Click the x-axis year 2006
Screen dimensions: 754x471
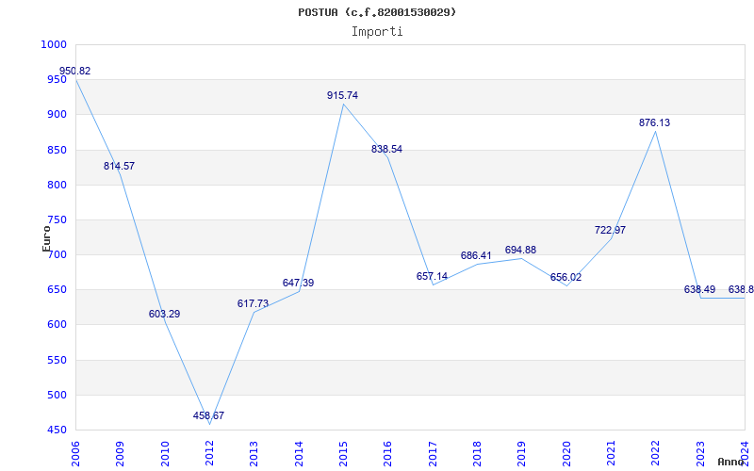point(75,453)
